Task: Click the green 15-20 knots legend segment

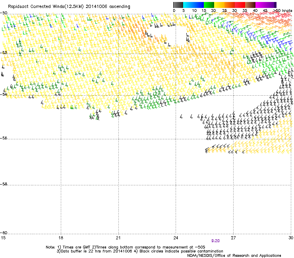Action: [209, 5]
